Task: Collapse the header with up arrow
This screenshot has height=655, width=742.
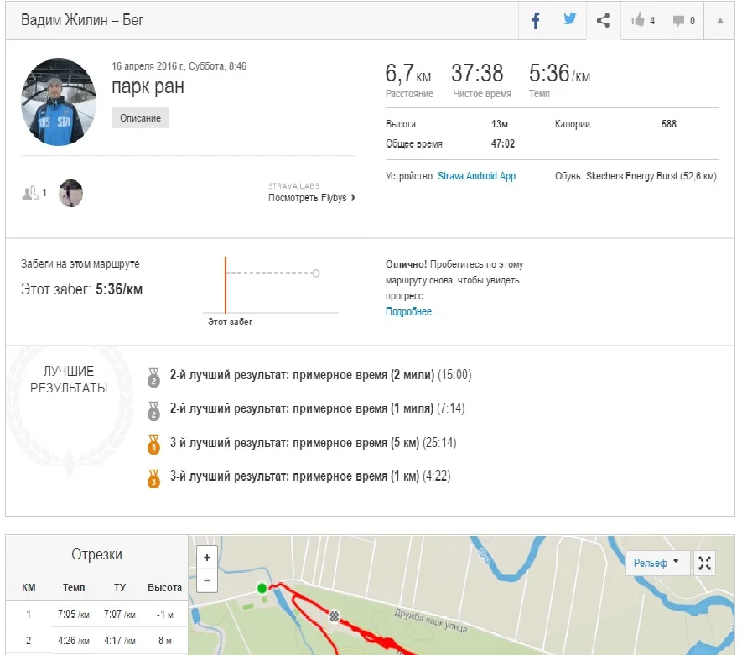Action: point(719,21)
